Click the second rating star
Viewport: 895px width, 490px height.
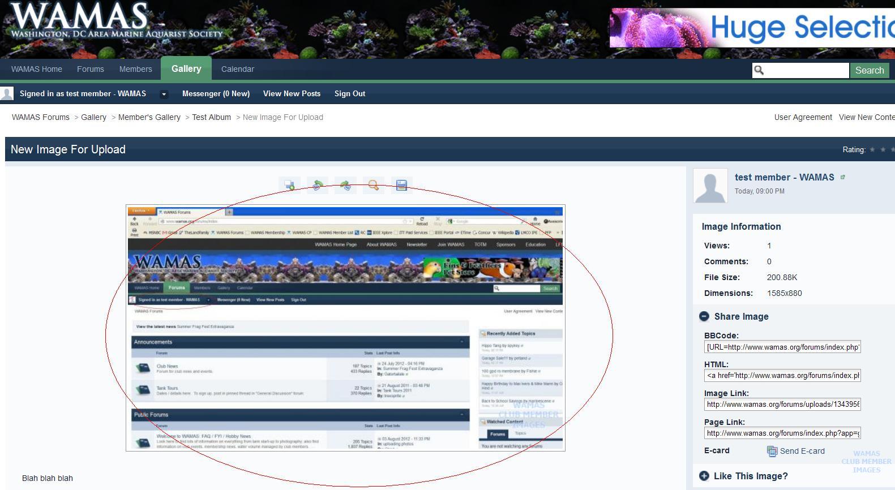click(883, 149)
